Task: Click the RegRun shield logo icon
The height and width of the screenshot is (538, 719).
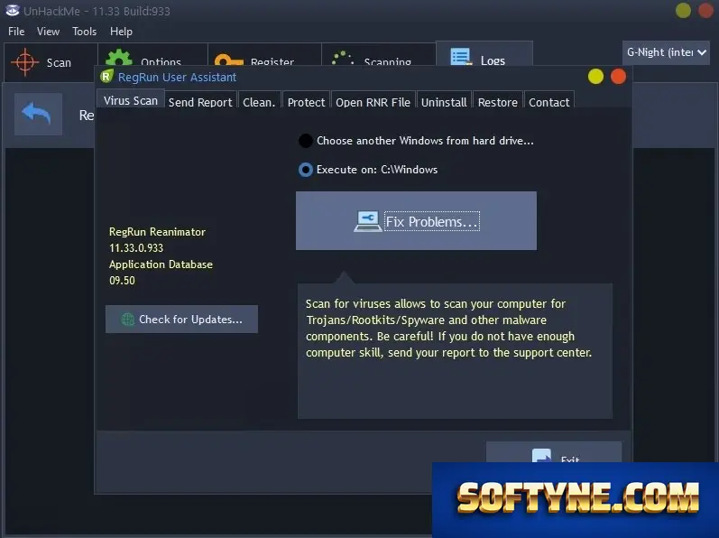Action: pyautogui.click(x=106, y=76)
